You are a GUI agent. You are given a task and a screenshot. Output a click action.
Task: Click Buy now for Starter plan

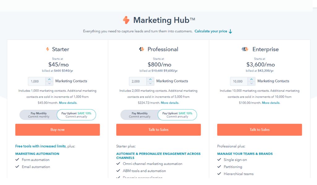(58, 129)
